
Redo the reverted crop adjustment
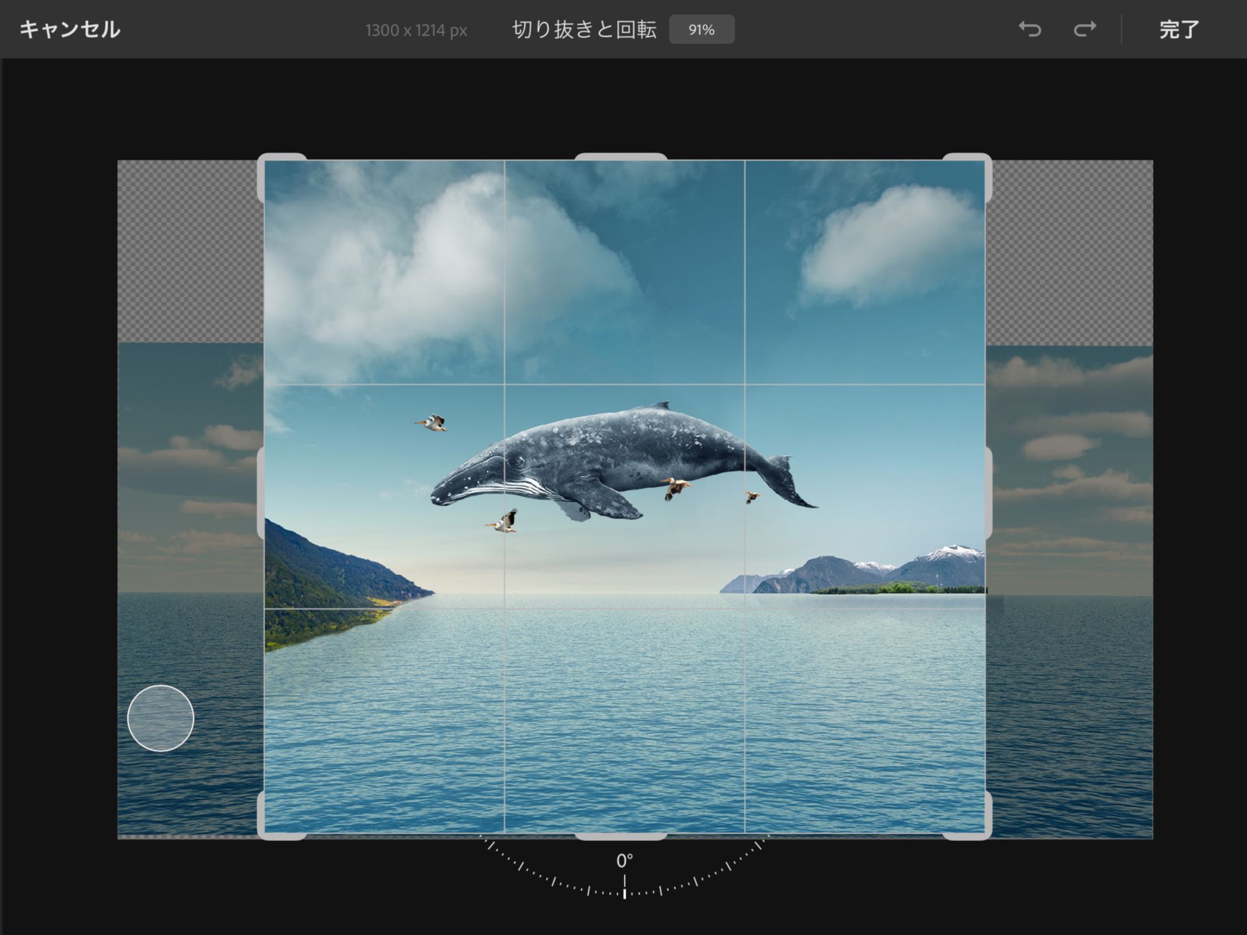[x=1083, y=29]
